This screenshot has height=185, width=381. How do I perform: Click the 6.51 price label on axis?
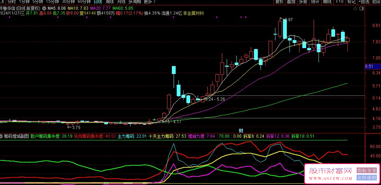(368, 66)
